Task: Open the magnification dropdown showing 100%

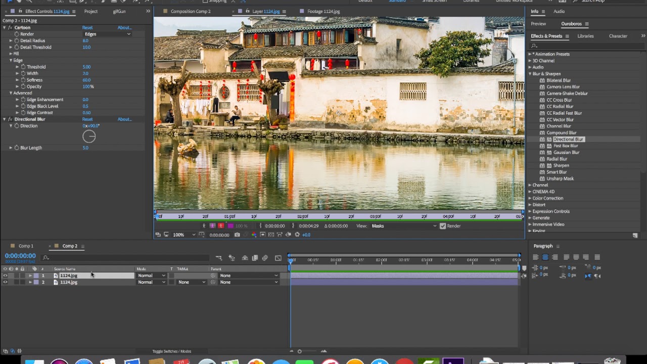Action: (184, 235)
